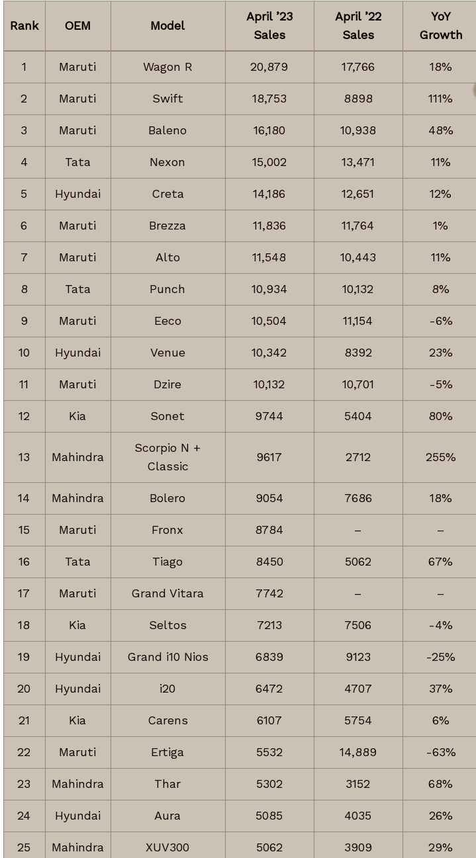Select the Kia cell beside Sonet

77,416
